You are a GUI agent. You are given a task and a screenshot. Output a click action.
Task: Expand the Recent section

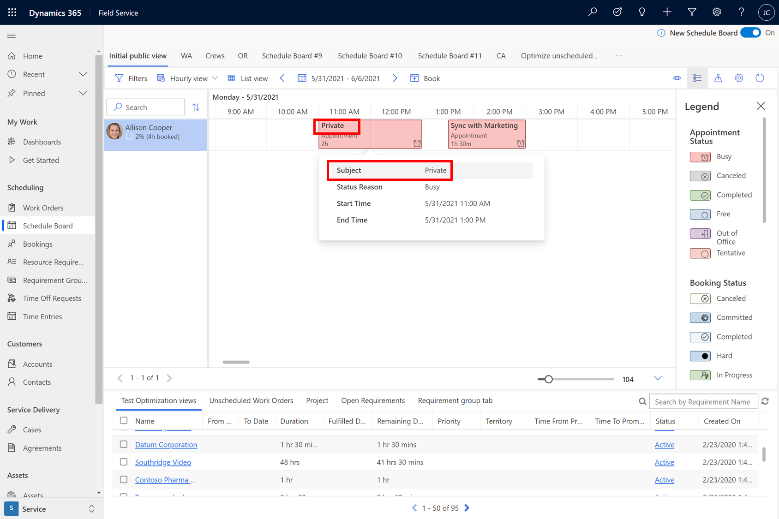(83, 74)
